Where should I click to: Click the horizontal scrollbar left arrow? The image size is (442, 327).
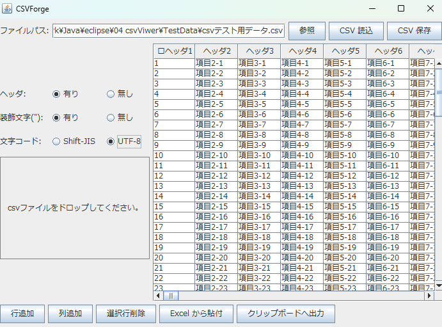pos(158,296)
